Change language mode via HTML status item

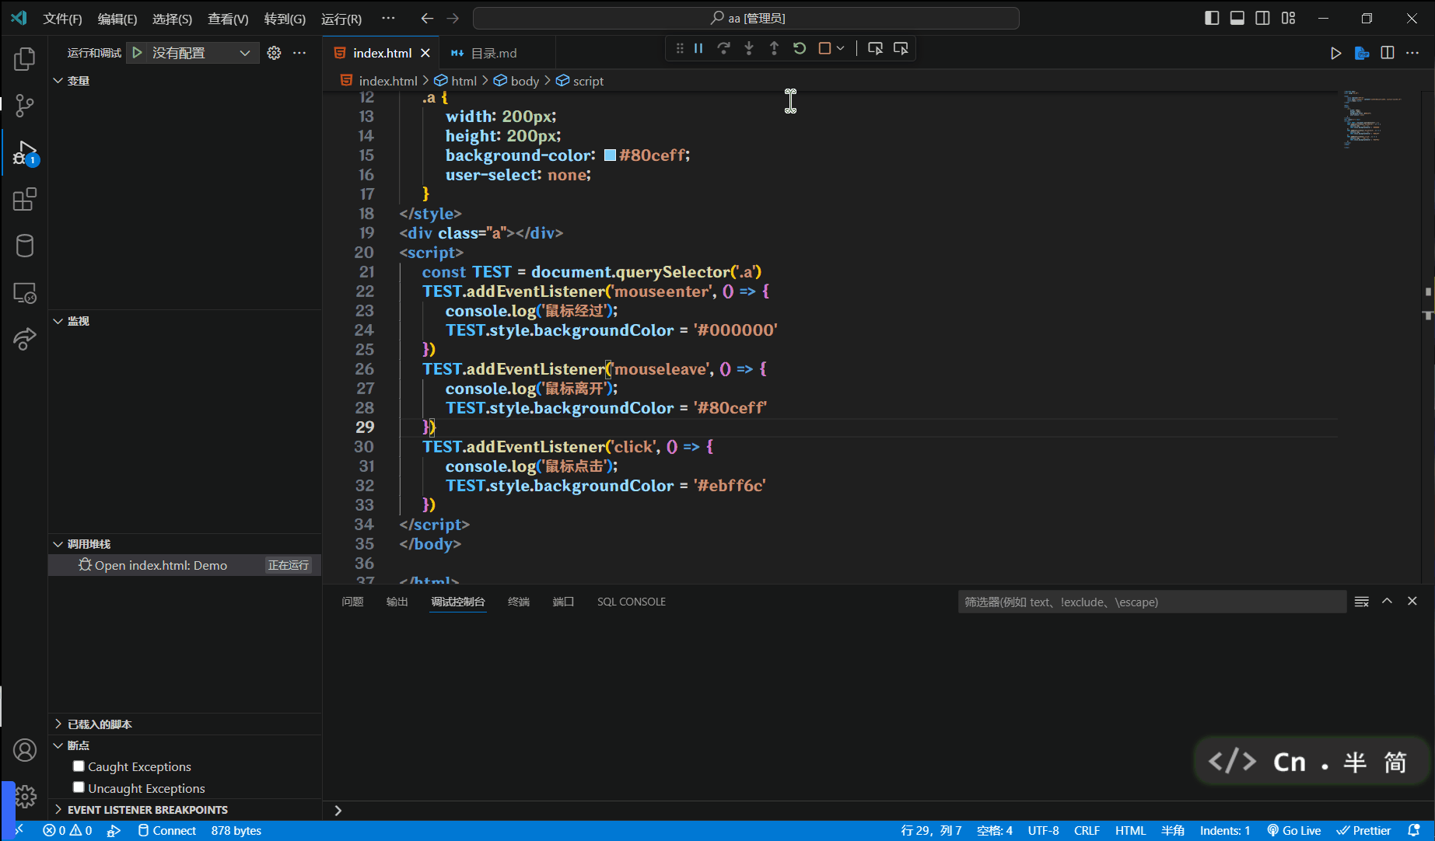point(1130,830)
